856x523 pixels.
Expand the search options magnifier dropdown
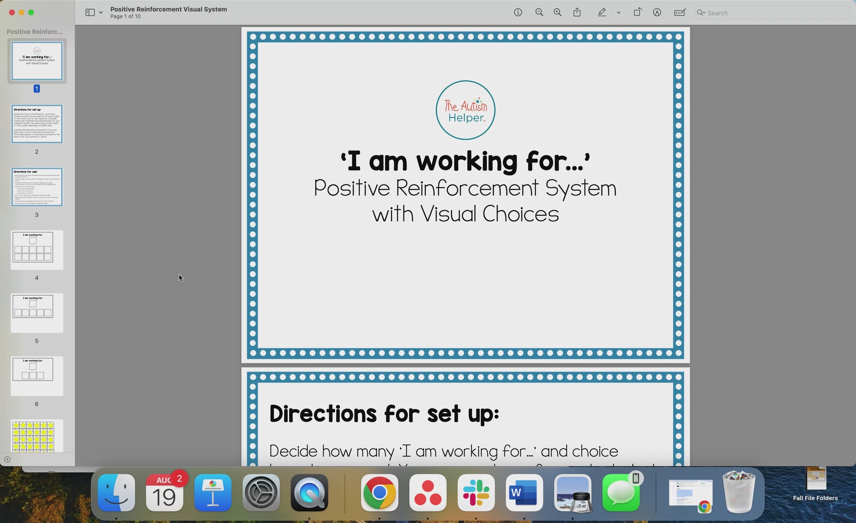click(701, 13)
